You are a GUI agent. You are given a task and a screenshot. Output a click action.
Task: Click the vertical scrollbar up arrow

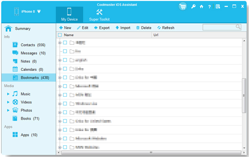click(244, 41)
